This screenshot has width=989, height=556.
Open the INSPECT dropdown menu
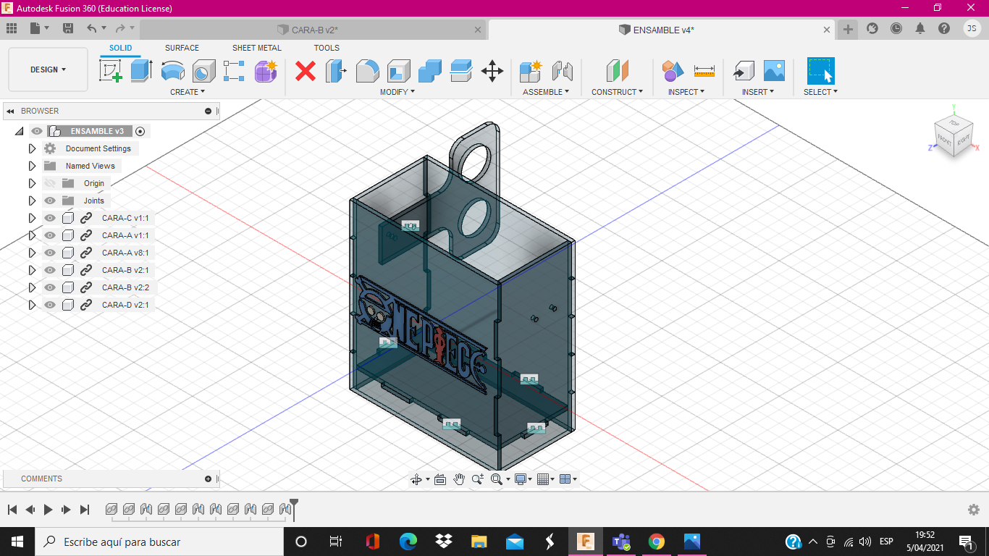(686, 92)
